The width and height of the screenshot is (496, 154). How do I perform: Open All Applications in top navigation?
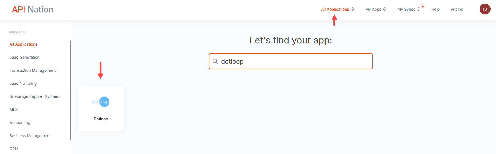(x=335, y=9)
